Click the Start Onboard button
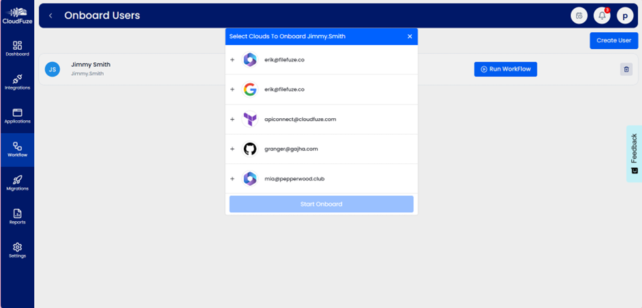This screenshot has width=642, height=308. pos(322,204)
